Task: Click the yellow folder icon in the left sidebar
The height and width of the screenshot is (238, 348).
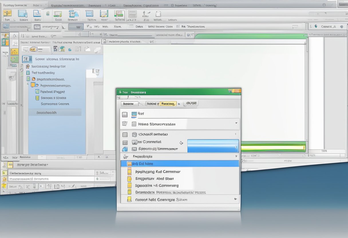Action: [14, 52]
